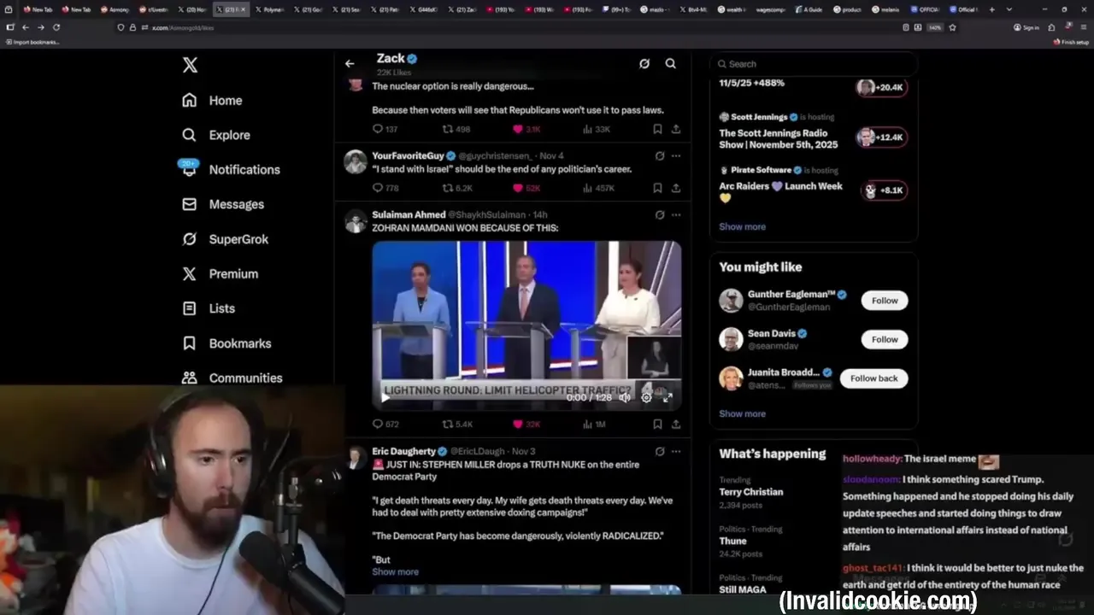The width and height of the screenshot is (1094, 615).
Task: Expand Eric Daugherty post with Show more
Action: tap(395, 571)
